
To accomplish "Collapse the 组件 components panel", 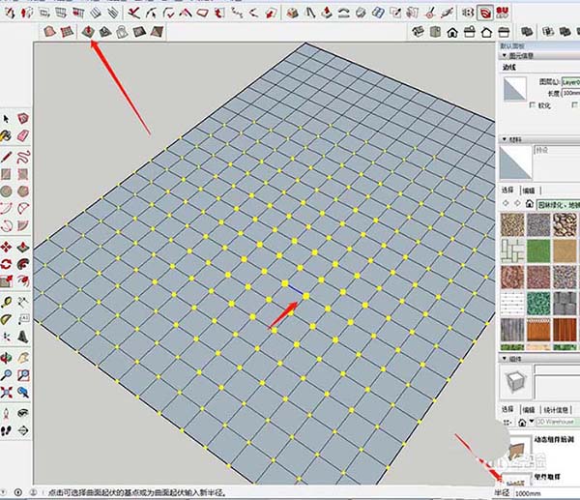I will [504, 358].
